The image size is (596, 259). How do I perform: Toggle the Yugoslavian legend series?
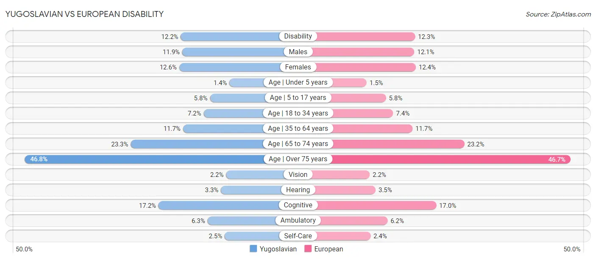[273, 249]
